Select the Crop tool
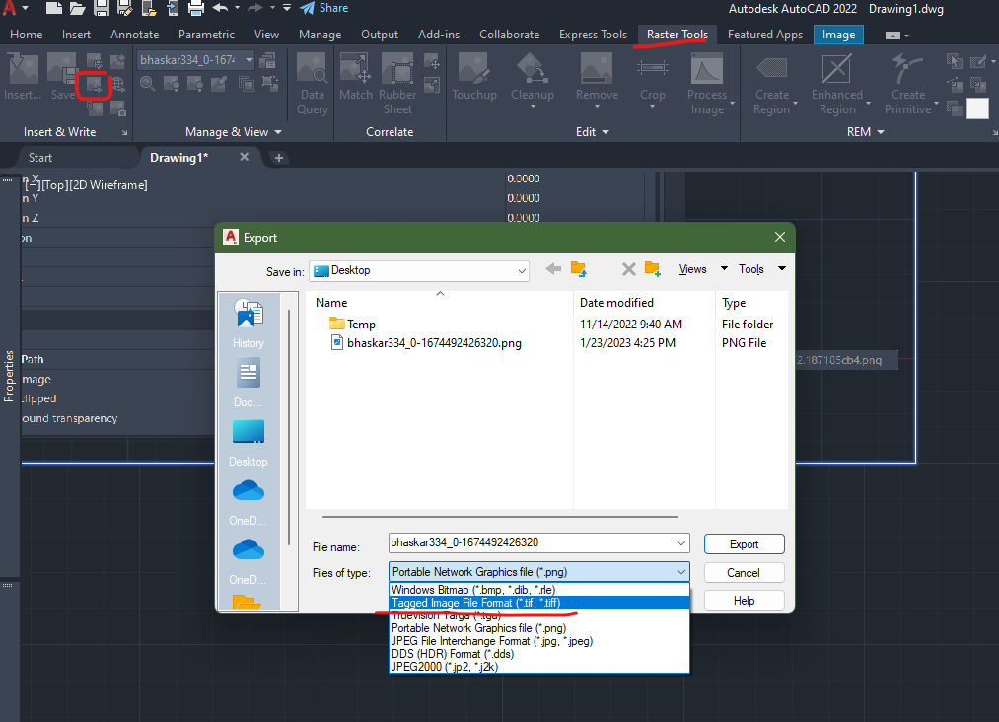This screenshot has height=722, width=999. point(652,83)
